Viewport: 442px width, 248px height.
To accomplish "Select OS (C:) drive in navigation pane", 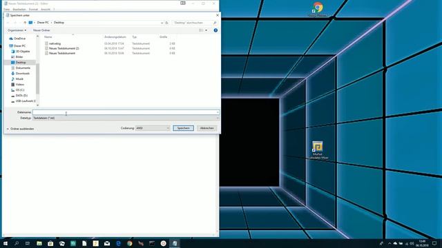I will click(17, 90).
